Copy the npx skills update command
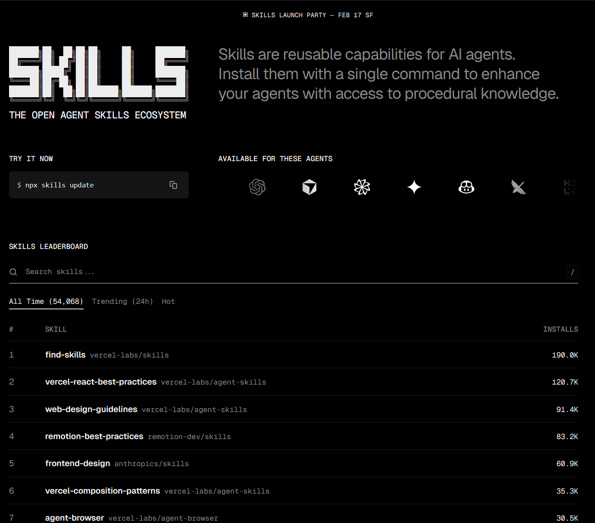Image resolution: width=595 pixels, height=523 pixels. (x=173, y=185)
